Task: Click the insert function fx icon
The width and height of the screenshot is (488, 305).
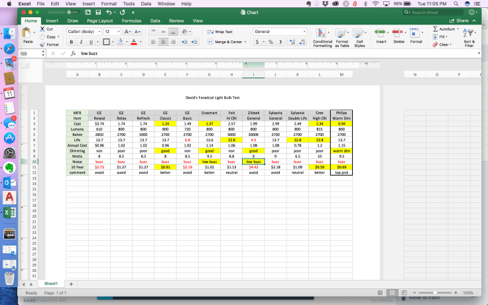Action: (73, 53)
